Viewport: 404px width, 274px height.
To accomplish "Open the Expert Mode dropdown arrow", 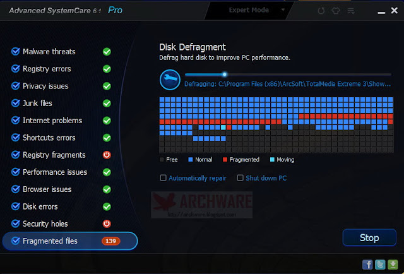I will coord(283,10).
